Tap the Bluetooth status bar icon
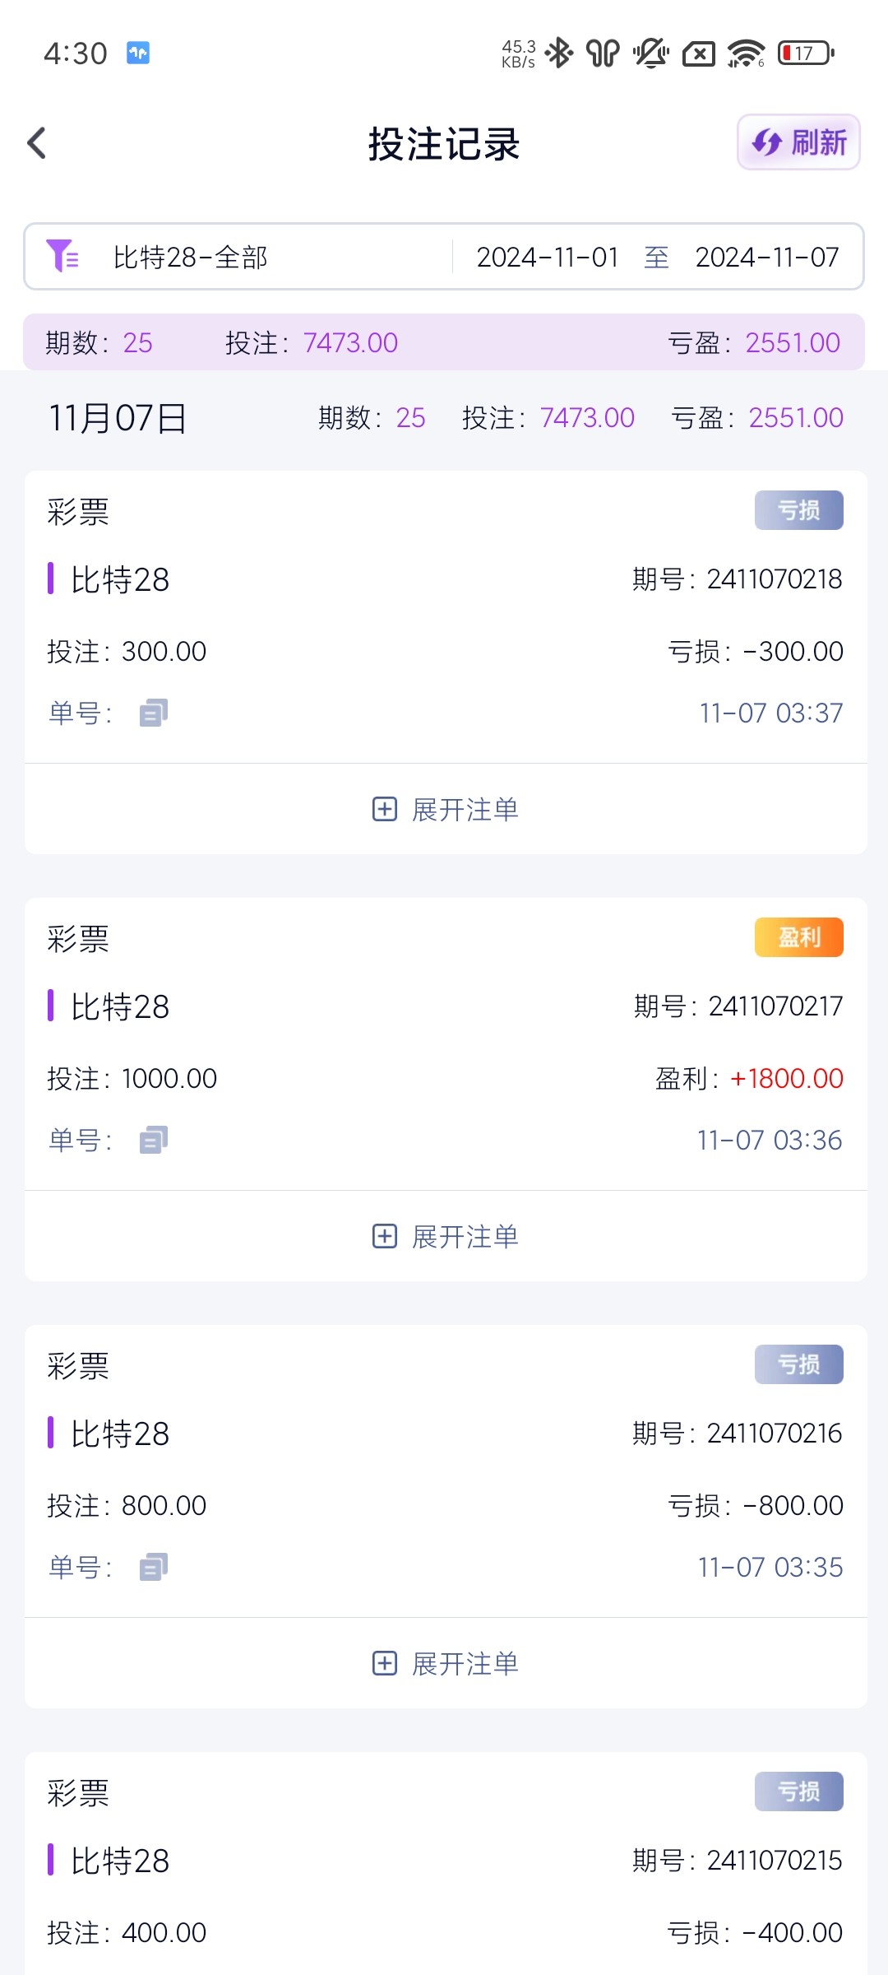888x1975 pixels. pyautogui.click(x=559, y=53)
